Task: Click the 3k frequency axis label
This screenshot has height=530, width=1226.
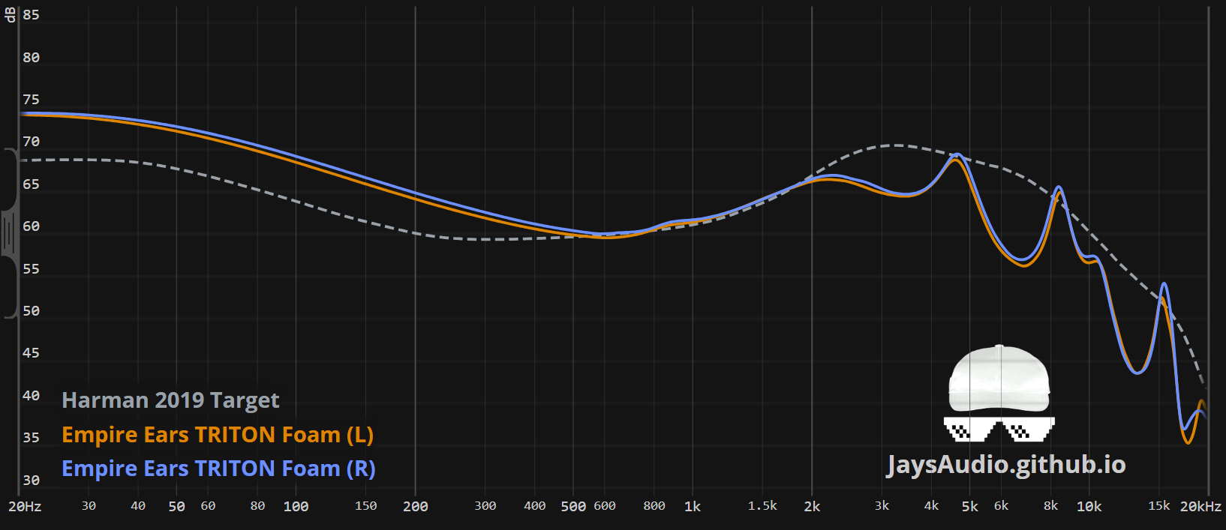Action: point(882,506)
